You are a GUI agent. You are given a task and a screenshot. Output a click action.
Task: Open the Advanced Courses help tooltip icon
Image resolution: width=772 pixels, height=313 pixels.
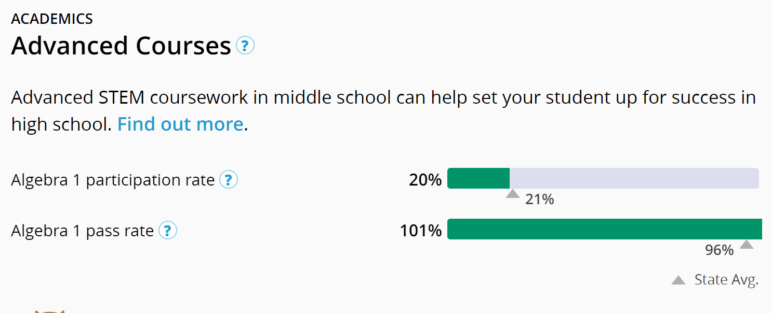[245, 46]
